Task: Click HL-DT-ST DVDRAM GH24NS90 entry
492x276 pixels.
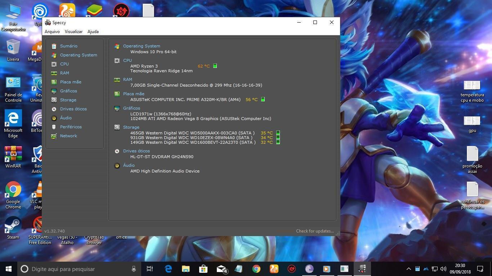Action: [162, 157]
